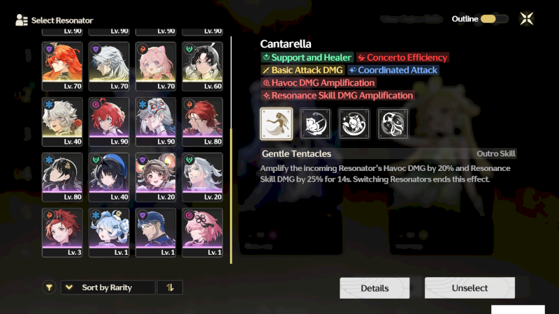Select the second skill icon with a crescent
Image resolution: width=559 pixels, height=314 pixels.
(315, 124)
